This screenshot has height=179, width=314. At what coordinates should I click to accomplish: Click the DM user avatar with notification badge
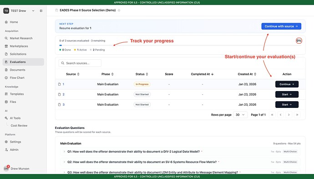pyautogui.click(x=6, y=169)
